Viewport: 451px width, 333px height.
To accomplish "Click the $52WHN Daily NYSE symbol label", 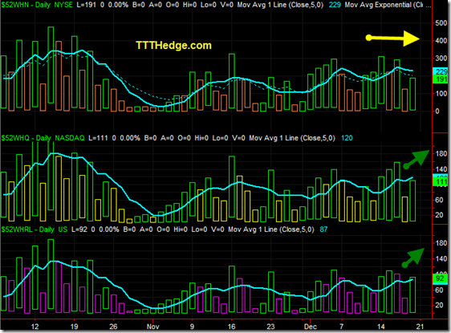I will click(x=37, y=5).
